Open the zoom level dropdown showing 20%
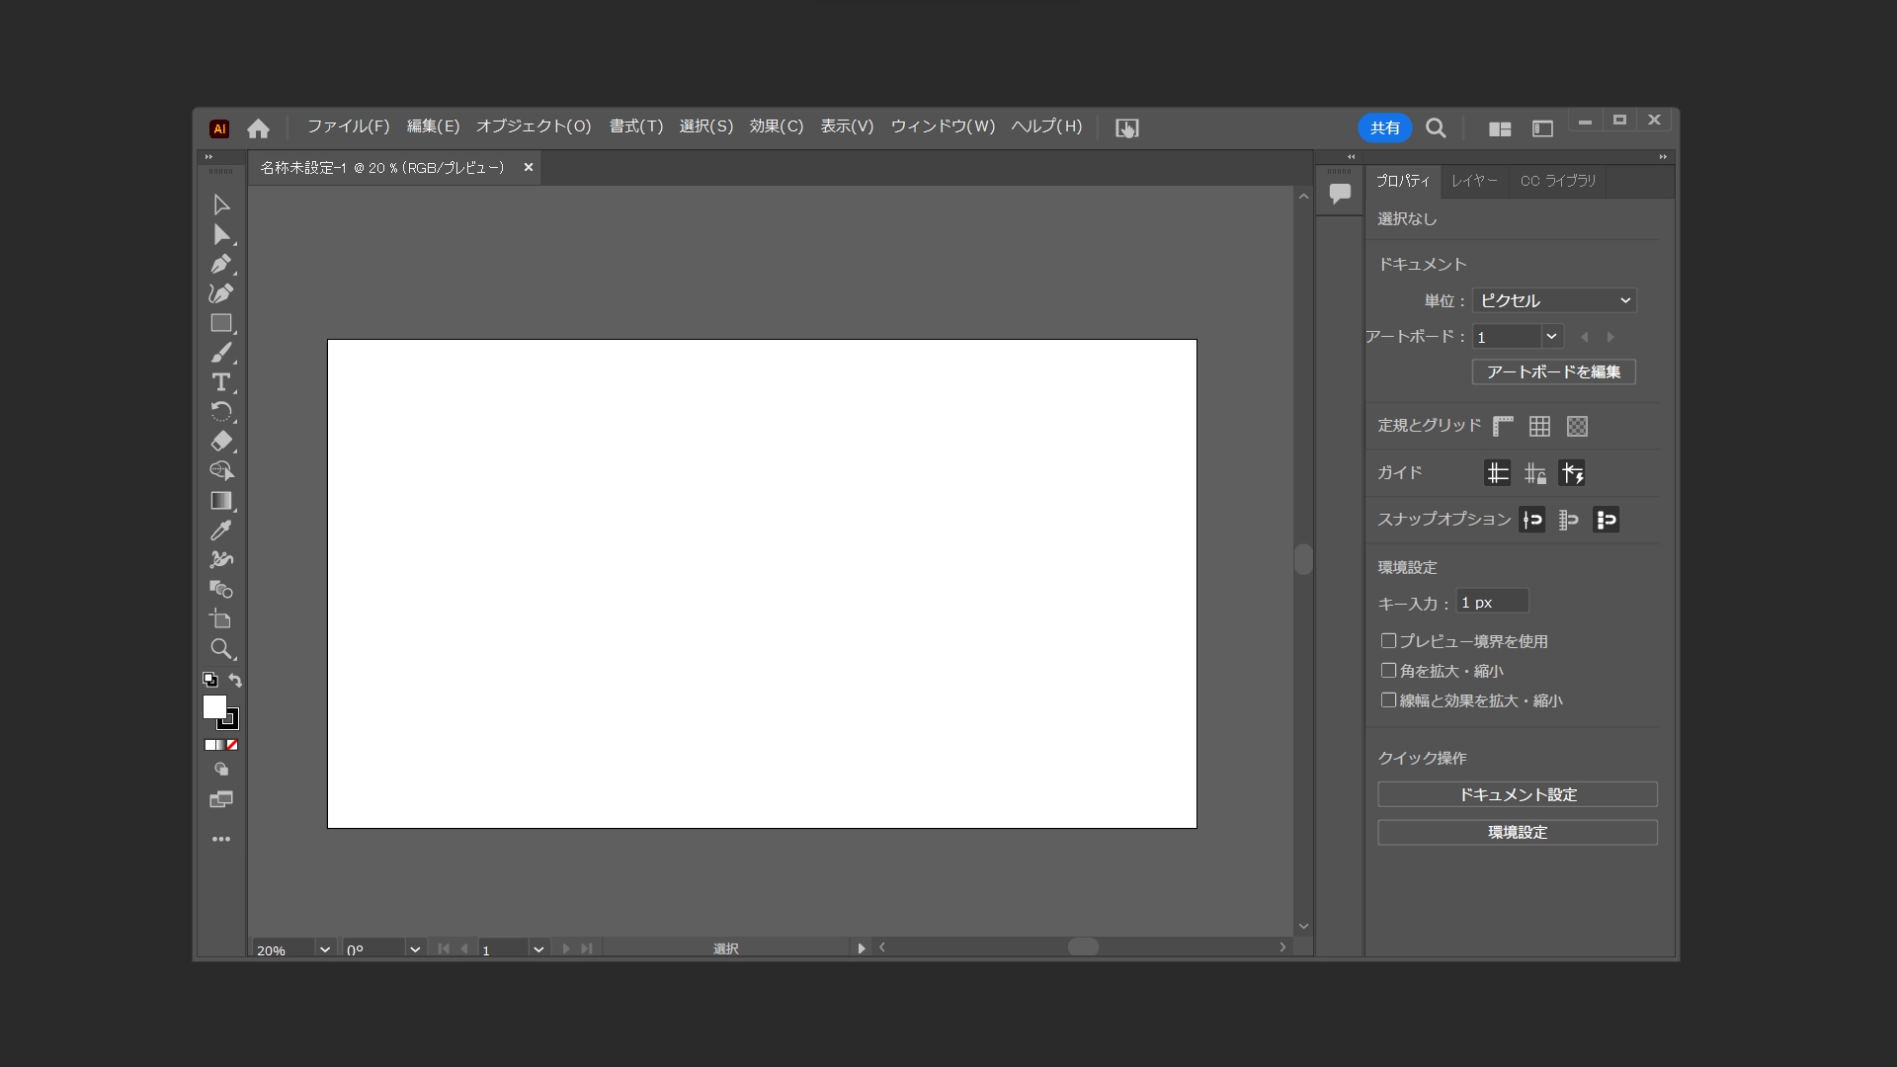The width and height of the screenshot is (1897, 1067). [323, 948]
